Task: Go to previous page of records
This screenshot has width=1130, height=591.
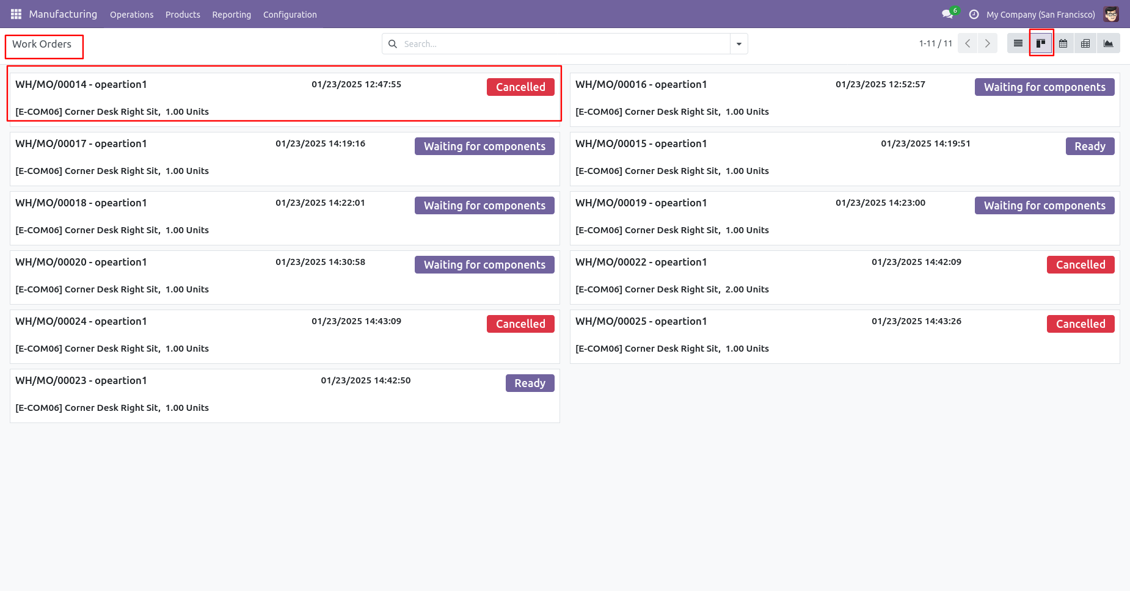Action: tap(968, 43)
